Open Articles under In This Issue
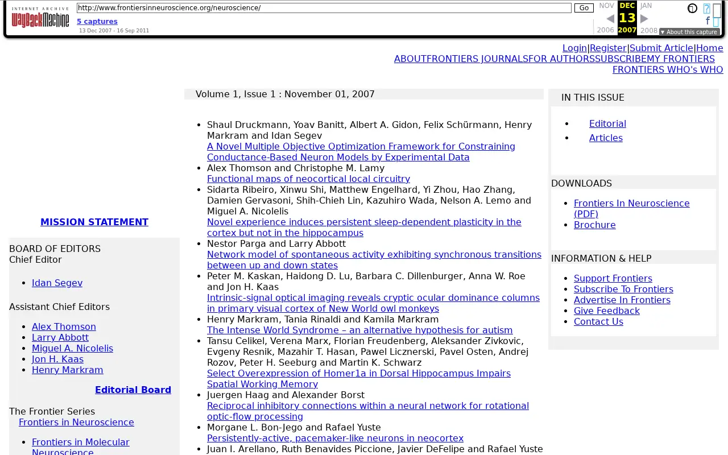728x455 pixels. (x=606, y=138)
